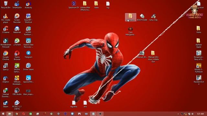Screen dimensions: 207x116
Task: Launch SmartGaGa from the desktop
Action: click(17, 5)
